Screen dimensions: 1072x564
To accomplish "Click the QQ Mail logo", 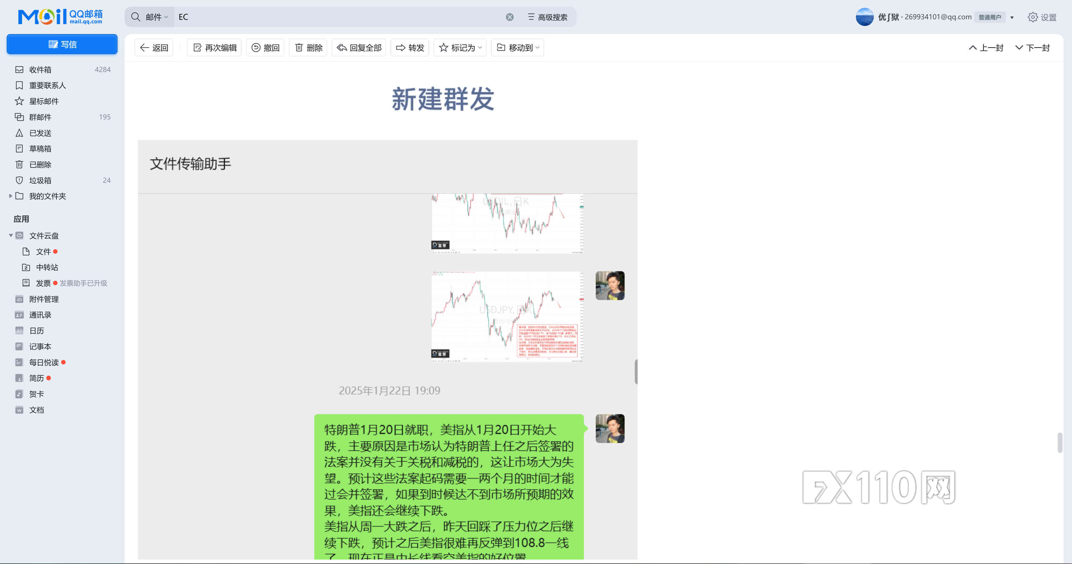I will pos(60,17).
